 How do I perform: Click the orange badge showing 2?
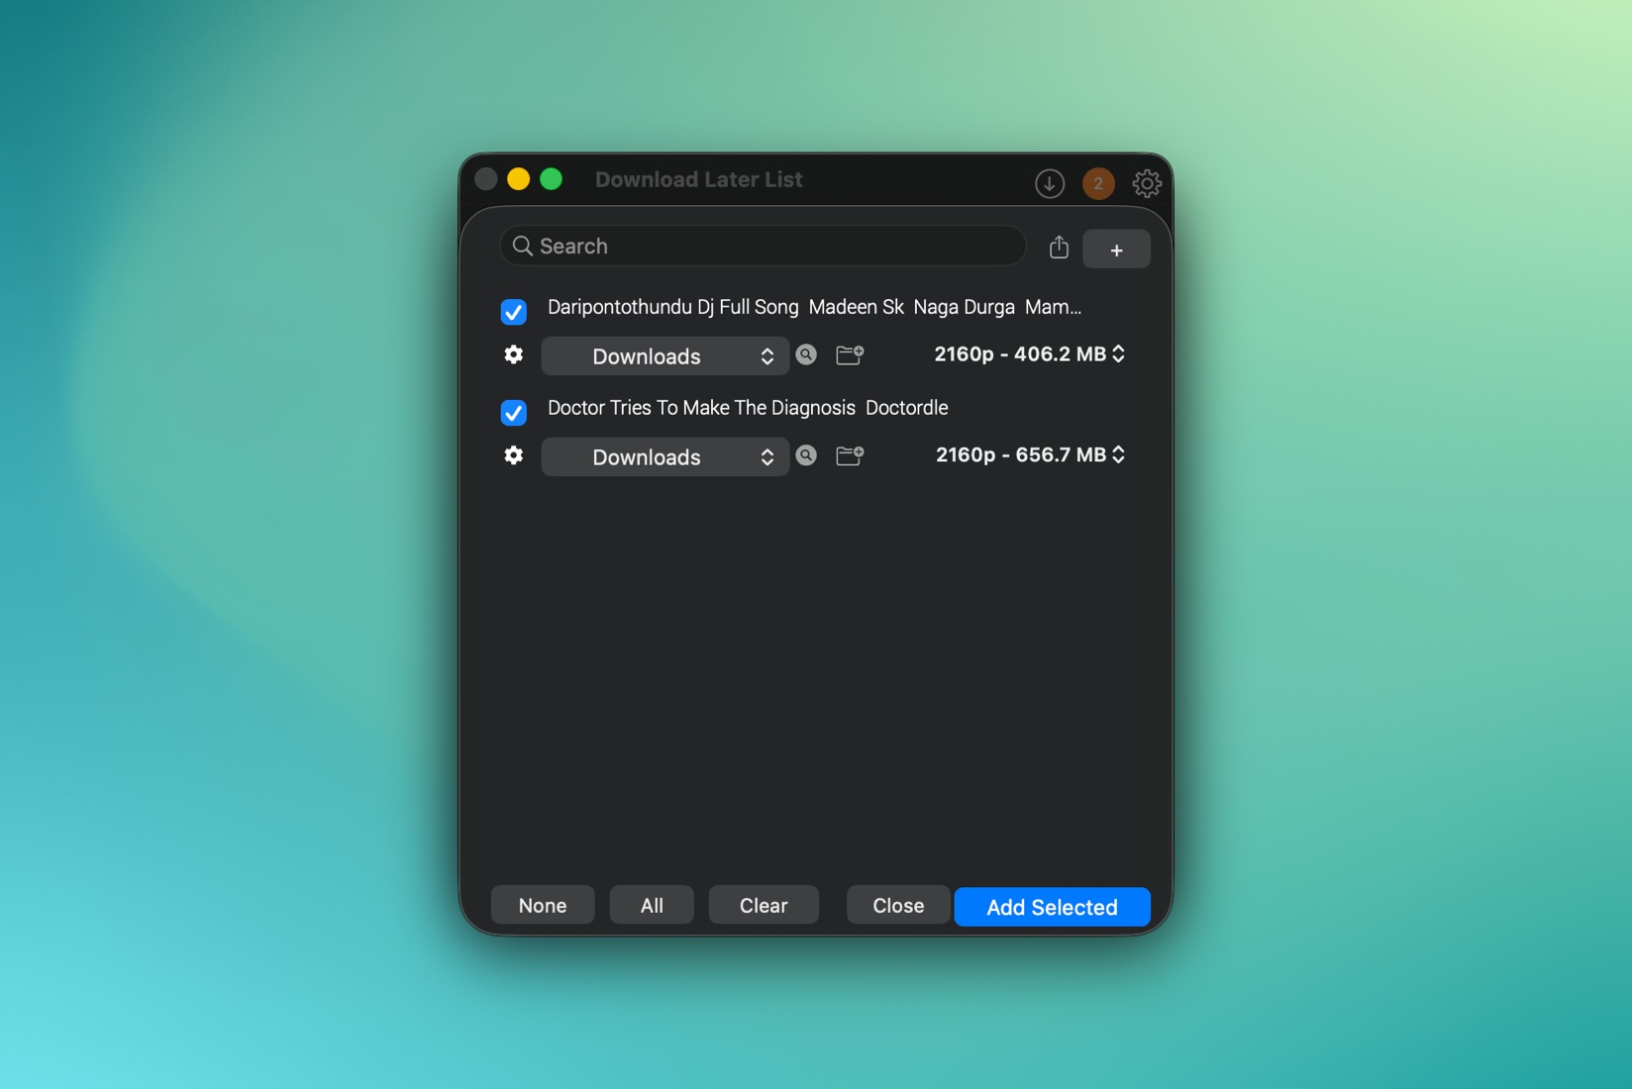pos(1098,183)
